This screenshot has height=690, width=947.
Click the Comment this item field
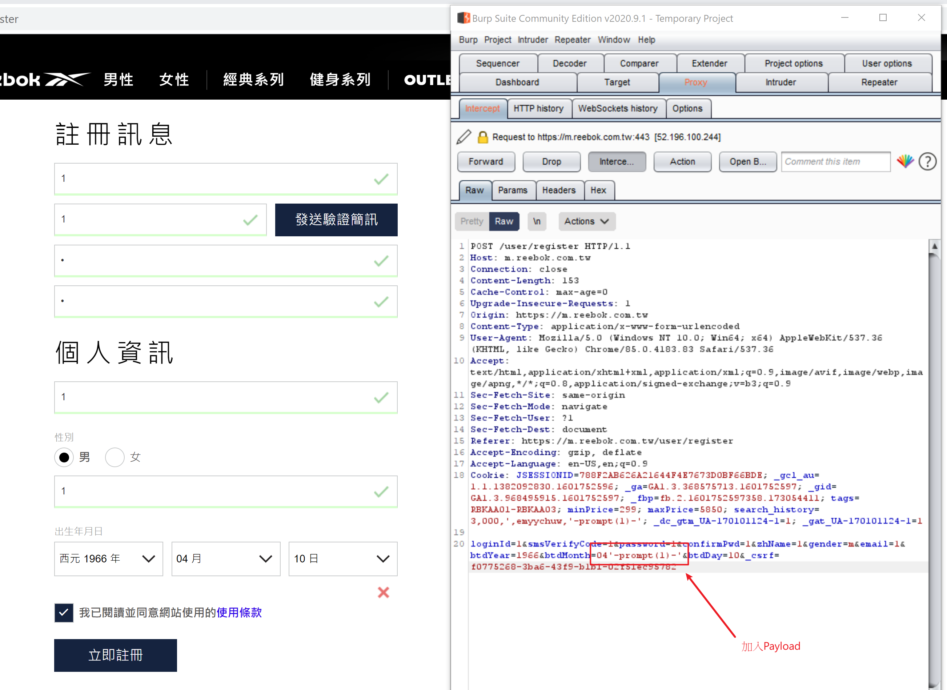[835, 162]
